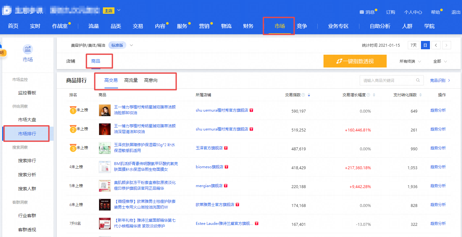Go to previous date with left arrow
This screenshot has width=462, height=237.
click(x=436, y=45)
